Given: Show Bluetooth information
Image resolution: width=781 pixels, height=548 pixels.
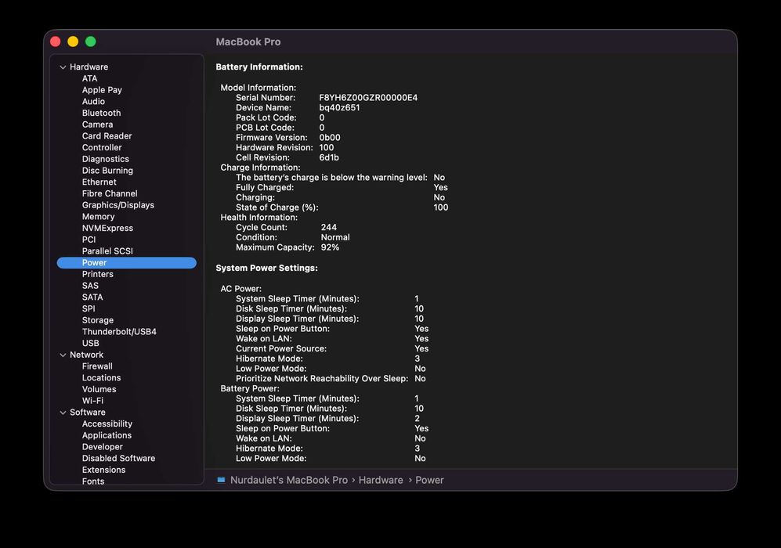Looking at the screenshot, I should coord(101,113).
